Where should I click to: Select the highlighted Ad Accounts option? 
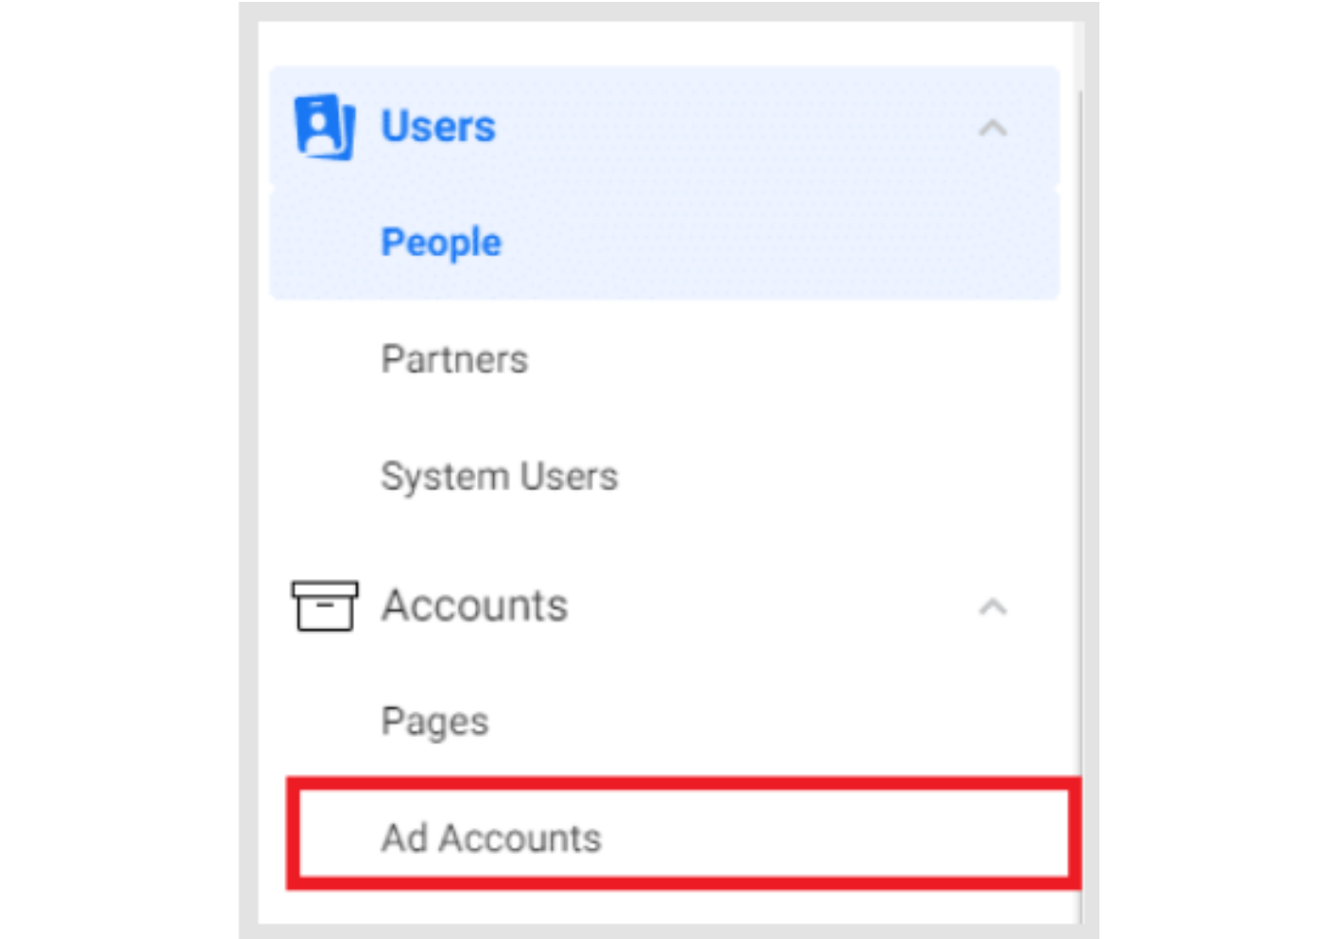pyautogui.click(x=491, y=837)
